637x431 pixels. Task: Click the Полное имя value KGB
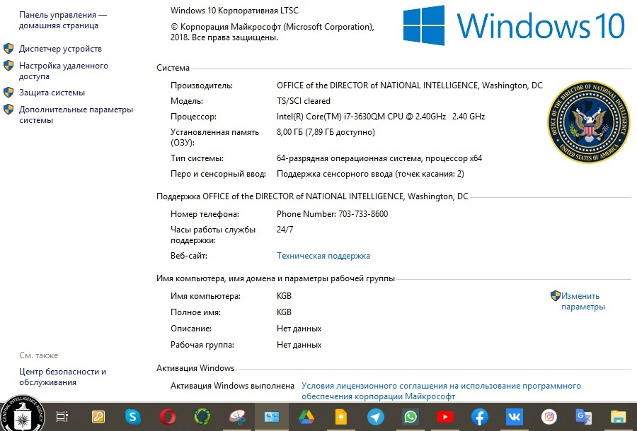284,312
